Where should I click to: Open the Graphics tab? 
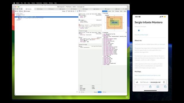coord(96,9)
